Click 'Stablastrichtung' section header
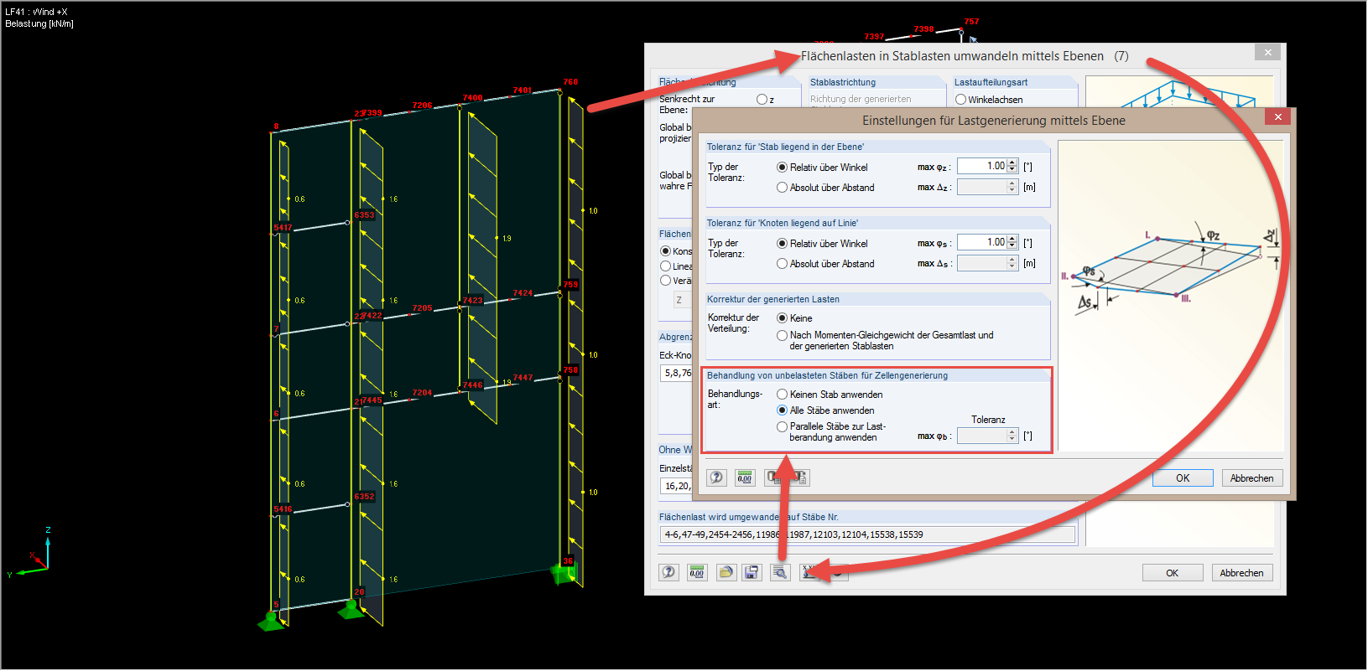The width and height of the screenshot is (1368, 671). (x=843, y=82)
